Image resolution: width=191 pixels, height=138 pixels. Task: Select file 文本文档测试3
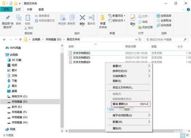tap(81, 57)
